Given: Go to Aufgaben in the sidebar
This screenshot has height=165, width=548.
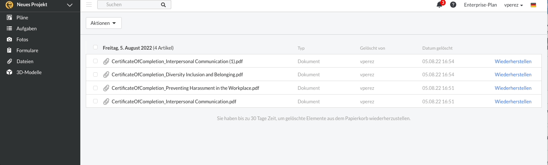Looking at the screenshot, I should coord(26,28).
